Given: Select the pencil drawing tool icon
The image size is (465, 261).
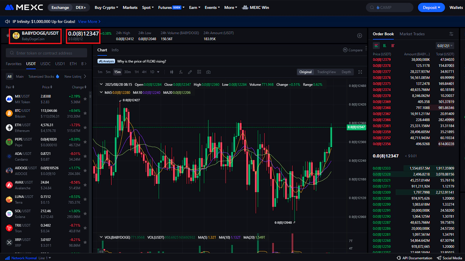Looking at the screenshot, I should (190, 72).
